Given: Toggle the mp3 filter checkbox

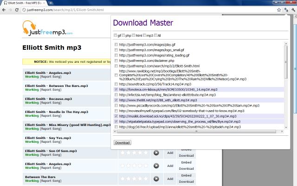Looking at the screenshot, I should (x=144, y=35).
